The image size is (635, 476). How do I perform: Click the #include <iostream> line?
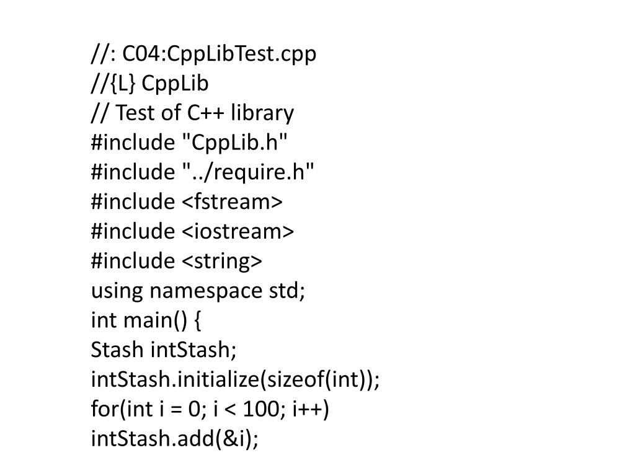[x=192, y=231]
